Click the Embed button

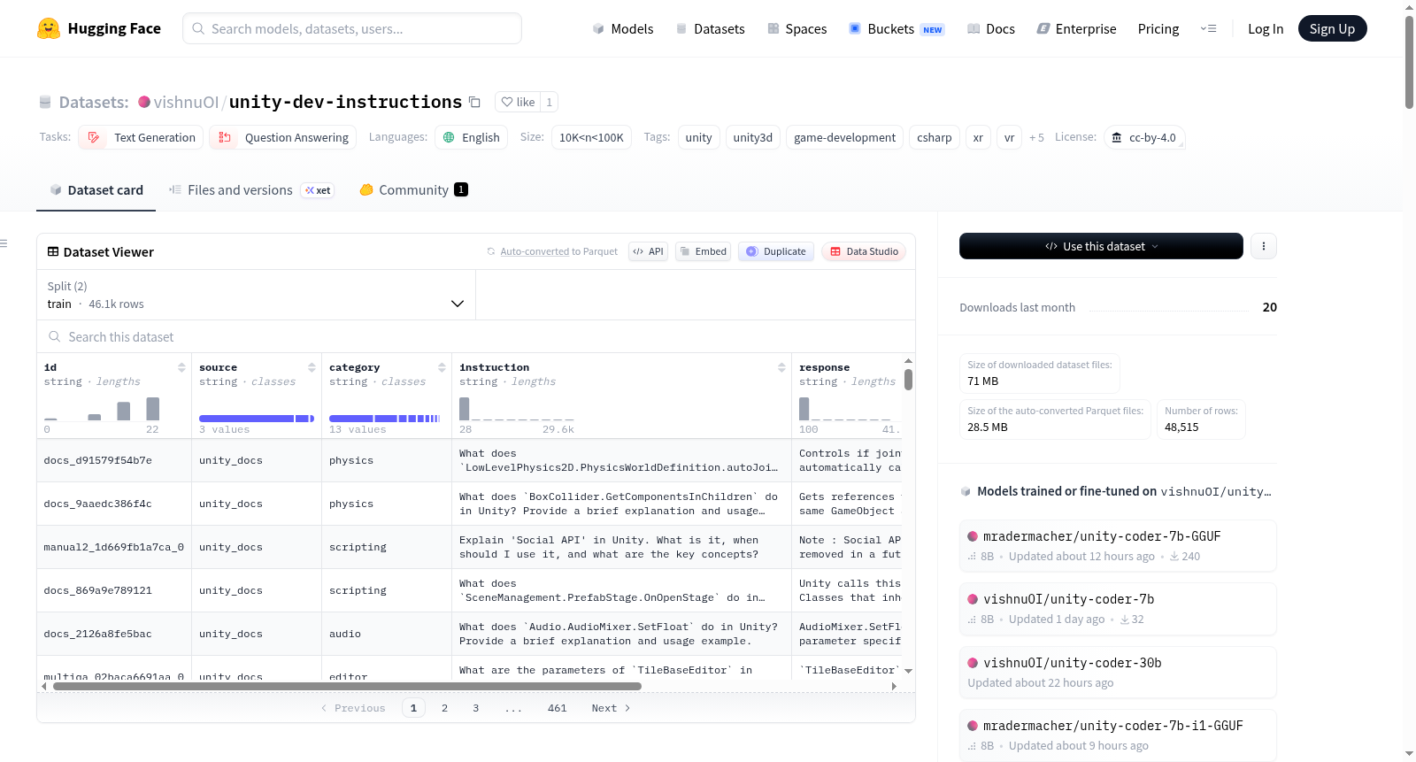click(x=703, y=251)
